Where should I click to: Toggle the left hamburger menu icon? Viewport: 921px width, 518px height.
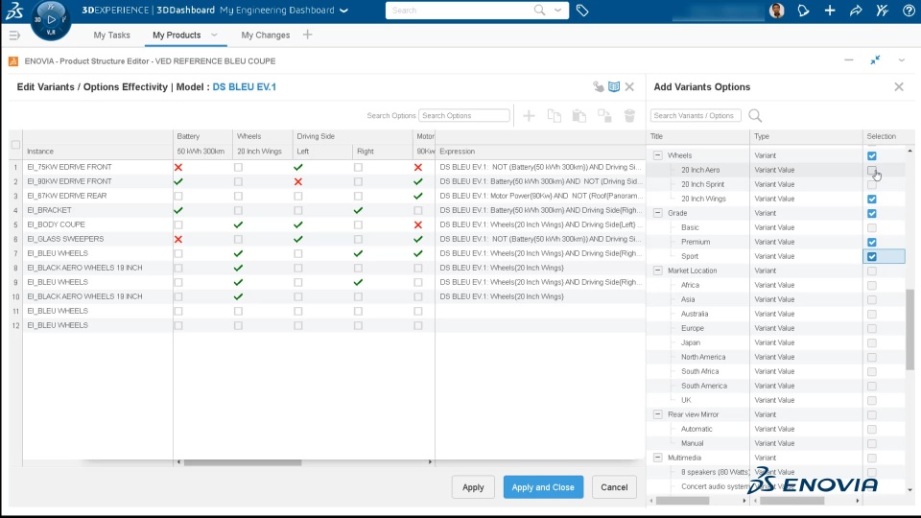[x=14, y=35]
